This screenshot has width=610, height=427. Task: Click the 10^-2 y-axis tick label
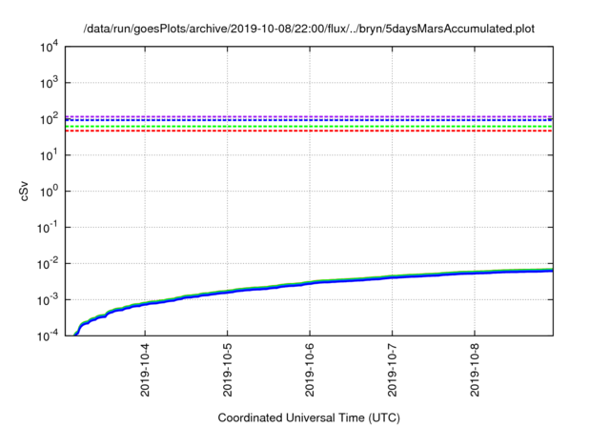48,264
